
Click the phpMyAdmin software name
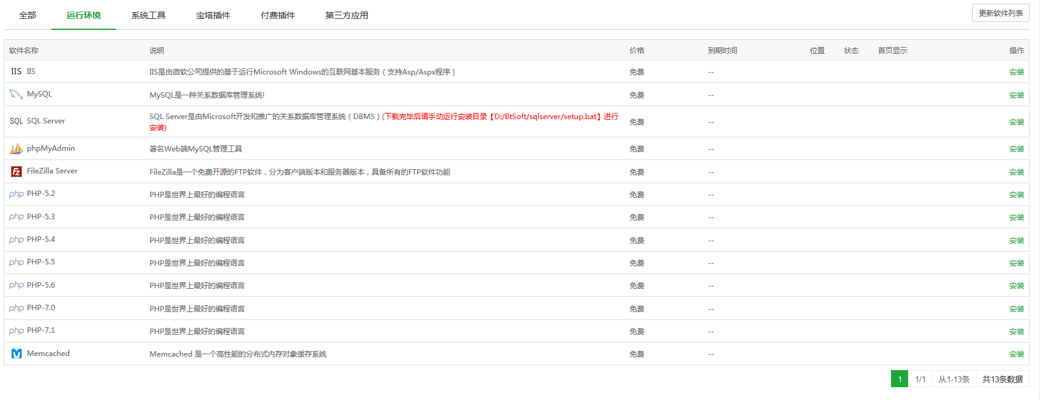point(51,148)
